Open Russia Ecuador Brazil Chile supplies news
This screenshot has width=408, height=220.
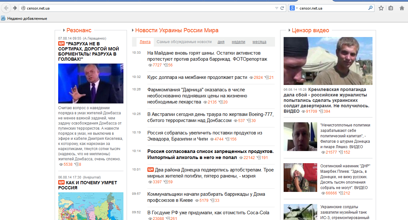tap(205, 136)
